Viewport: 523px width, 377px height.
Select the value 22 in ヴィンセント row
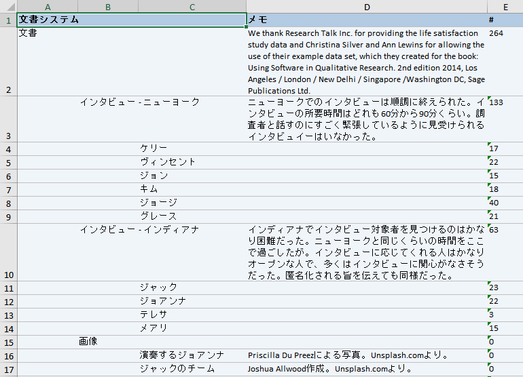(505, 163)
